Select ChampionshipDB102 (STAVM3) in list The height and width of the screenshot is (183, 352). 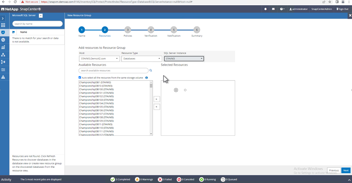pos(96,96)
